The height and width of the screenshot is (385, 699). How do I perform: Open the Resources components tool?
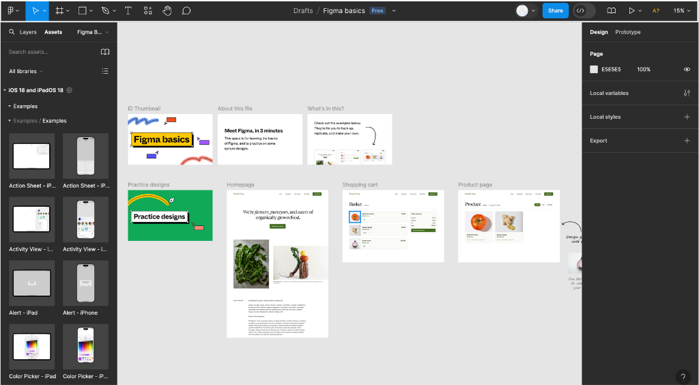(148, 11)
